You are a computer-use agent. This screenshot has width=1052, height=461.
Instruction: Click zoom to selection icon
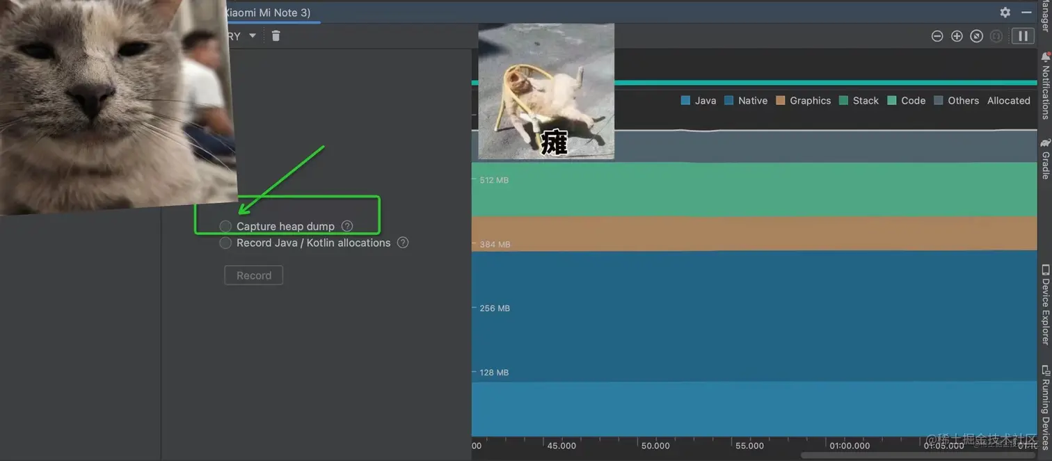pyautogui.click(x=996, y=36)
